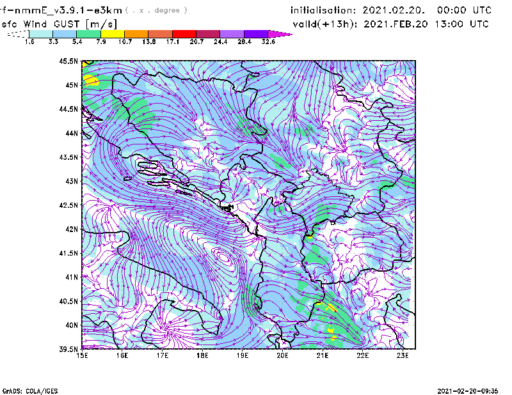Click the legend value 13.8
This screenshot has height=395, width=512.
click(149, 42)
